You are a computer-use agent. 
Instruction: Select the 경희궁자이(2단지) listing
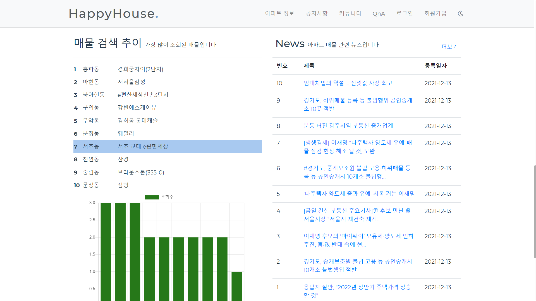(140, 69)
